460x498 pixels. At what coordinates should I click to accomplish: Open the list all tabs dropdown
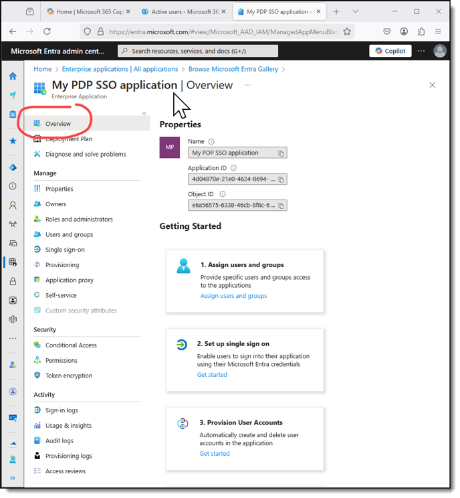coord(356,12)
